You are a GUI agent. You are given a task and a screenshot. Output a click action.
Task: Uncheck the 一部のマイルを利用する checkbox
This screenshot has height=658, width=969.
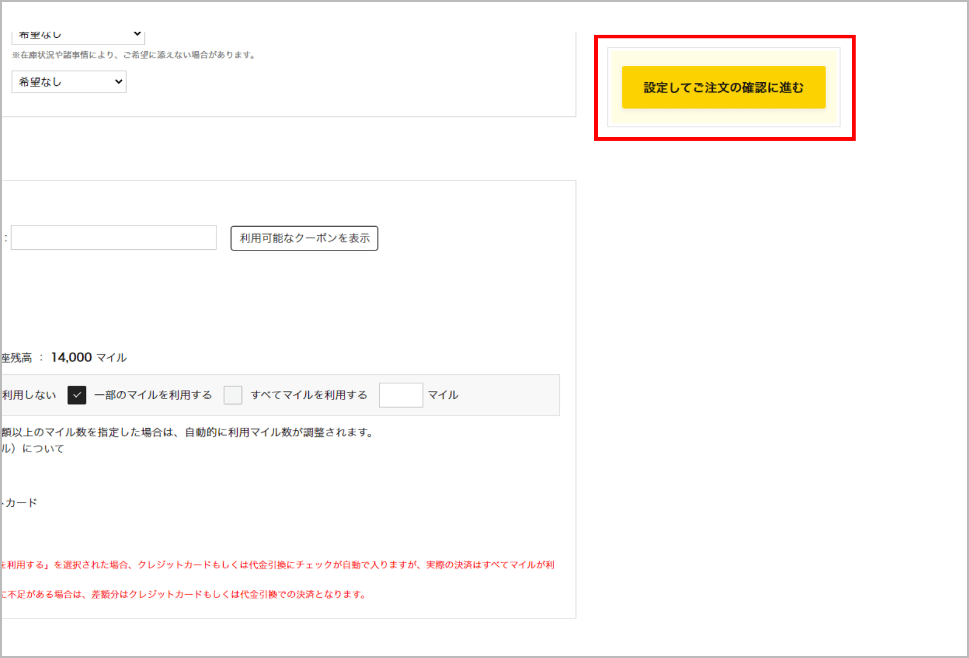click(77, 395)
